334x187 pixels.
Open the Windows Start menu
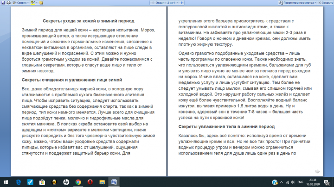(x=6, y=182)
